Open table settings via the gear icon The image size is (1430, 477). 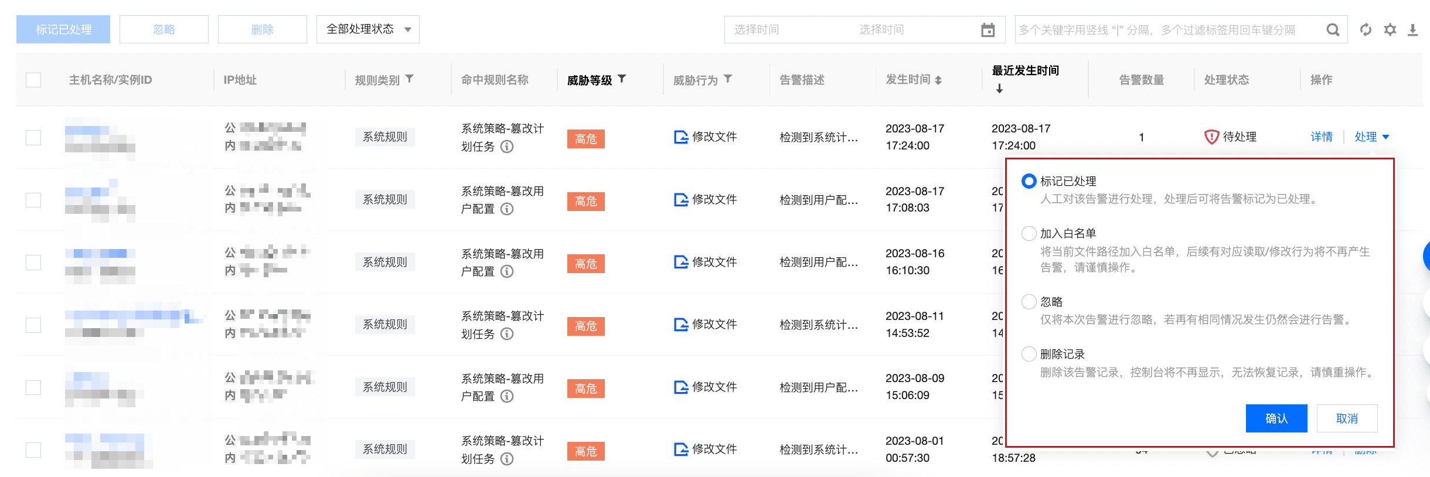pos(1390,30)
